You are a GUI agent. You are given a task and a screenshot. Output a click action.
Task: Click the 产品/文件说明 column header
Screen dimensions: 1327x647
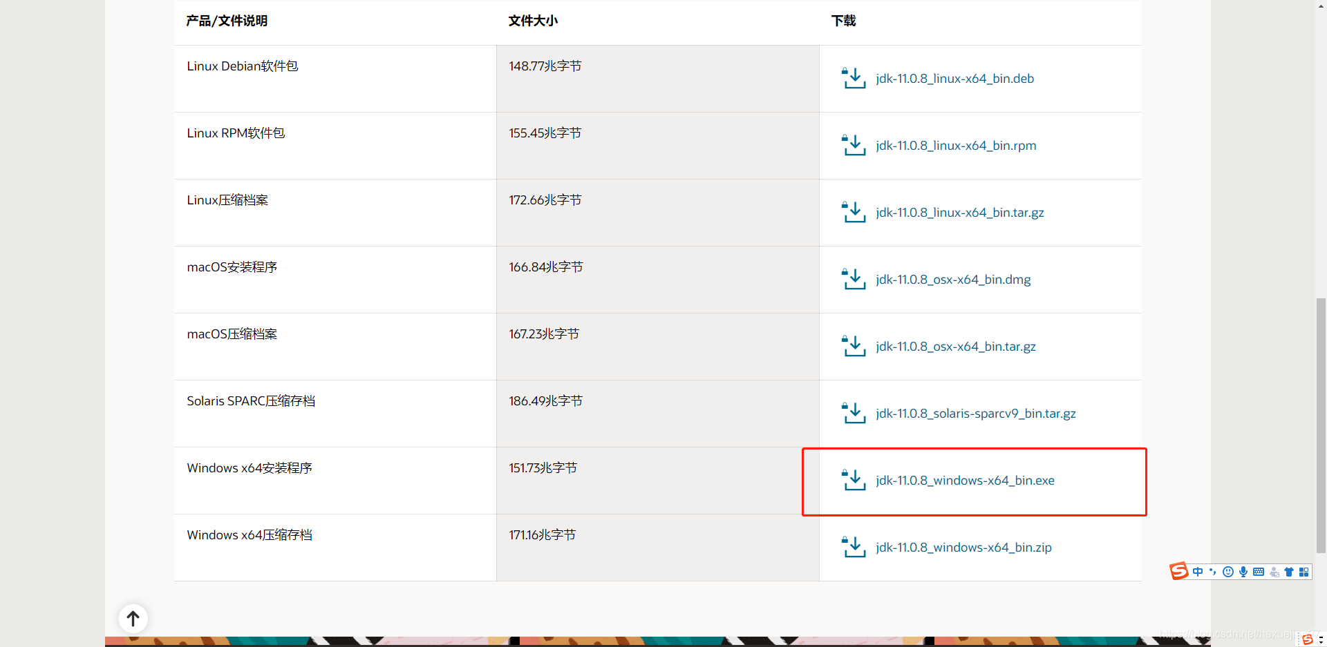pyautogui.click(x=227, y=21)
